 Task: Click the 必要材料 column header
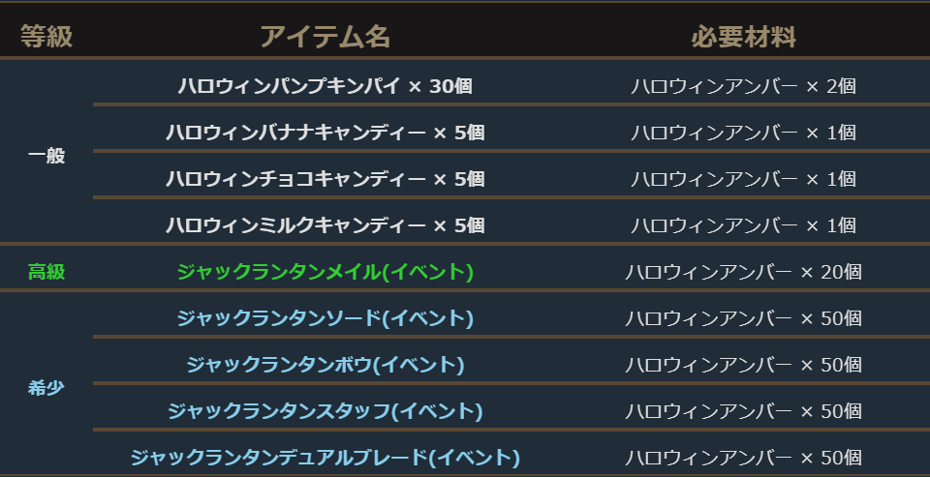click(x=743, y=38)
